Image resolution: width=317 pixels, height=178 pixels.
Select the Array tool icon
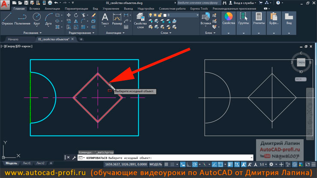click(83, 27)
